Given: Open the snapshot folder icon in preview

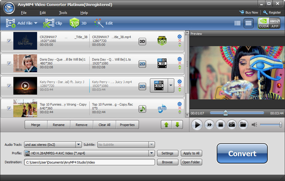Looking at the screenshot, I should coord(243,125).
